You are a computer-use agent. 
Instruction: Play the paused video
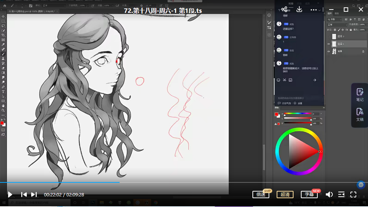[10, 195]
